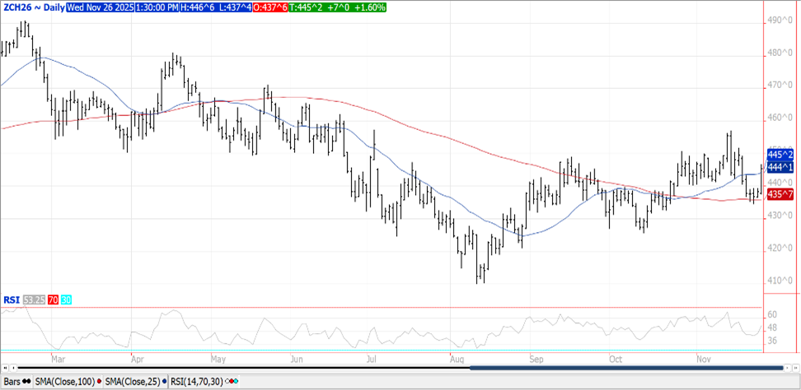Click the ZCH26 ~ Daily chart title

(31, 7)
